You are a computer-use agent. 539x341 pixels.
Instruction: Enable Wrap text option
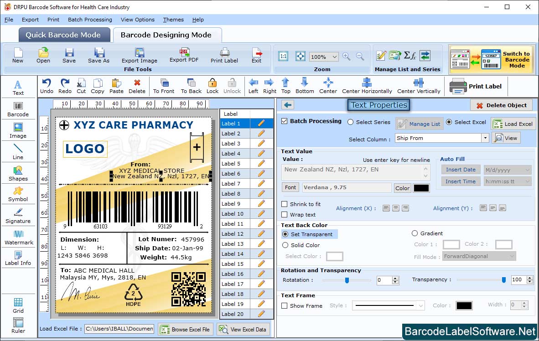(284, 215)
